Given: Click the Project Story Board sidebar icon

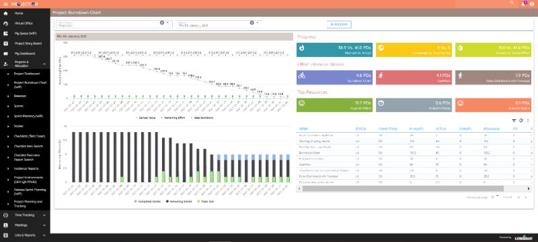Looking at the screenshot, I should (5, 44).
